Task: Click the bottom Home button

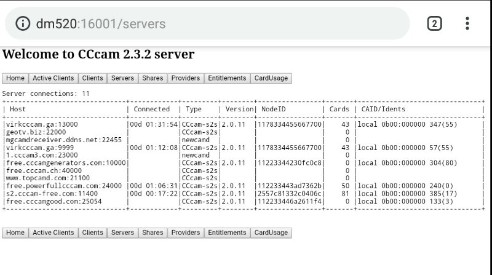Action: point(15,233)
